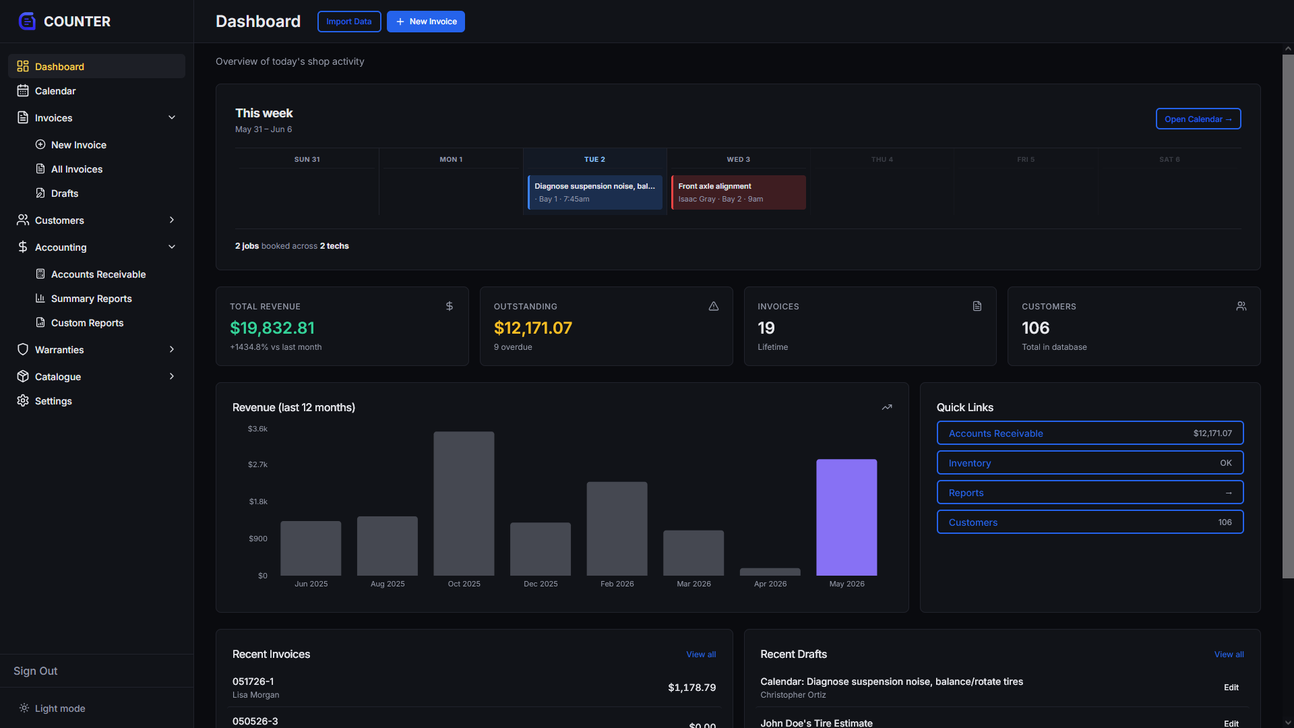The width and height of the screenshot is (1294, 728).
Task: Click the Drafts file icon
Action: tap(40, 193)
